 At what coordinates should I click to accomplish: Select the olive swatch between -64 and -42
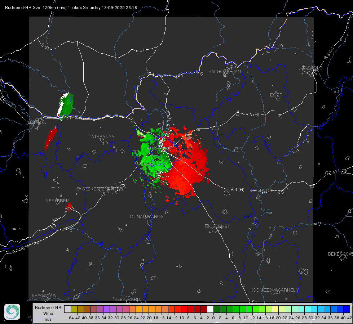(x=74, y=309)
